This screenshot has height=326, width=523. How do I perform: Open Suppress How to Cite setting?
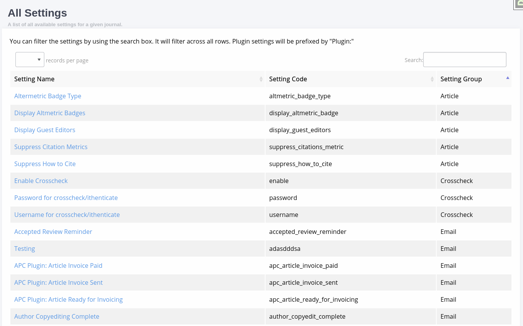pos(45,164)
